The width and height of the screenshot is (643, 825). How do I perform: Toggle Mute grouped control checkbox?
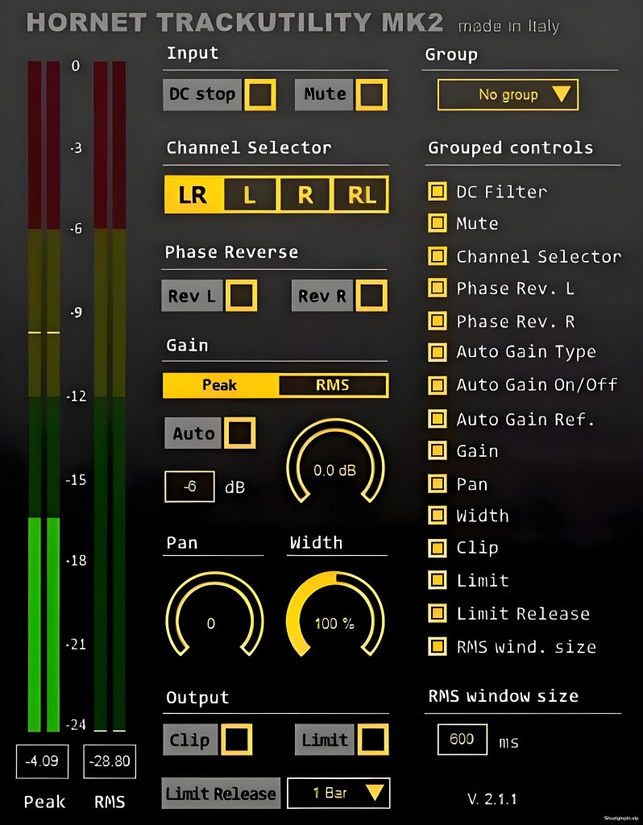click(x=438, y=223)
